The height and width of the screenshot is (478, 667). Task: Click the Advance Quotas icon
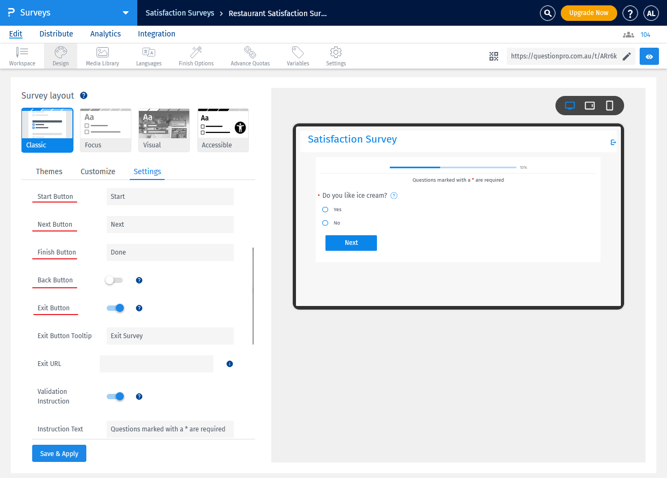click(250, 56)
